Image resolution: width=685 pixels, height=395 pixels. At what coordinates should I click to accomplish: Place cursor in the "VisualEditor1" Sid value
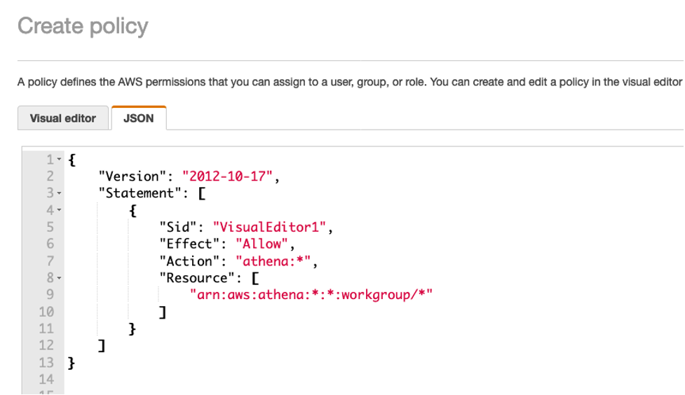(x=270, y=227)
